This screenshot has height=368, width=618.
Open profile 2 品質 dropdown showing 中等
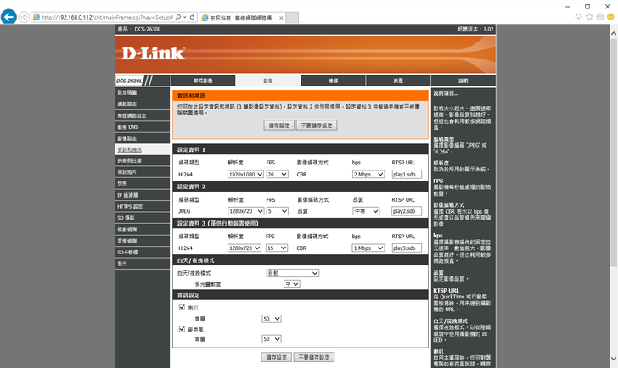click(x=366, y=211)
